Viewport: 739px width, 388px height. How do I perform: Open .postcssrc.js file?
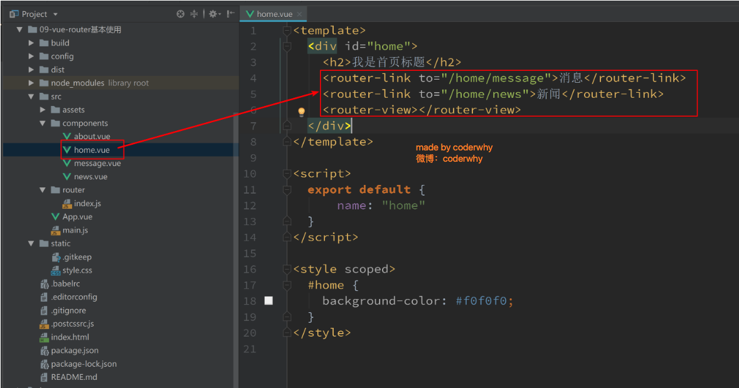72,324
